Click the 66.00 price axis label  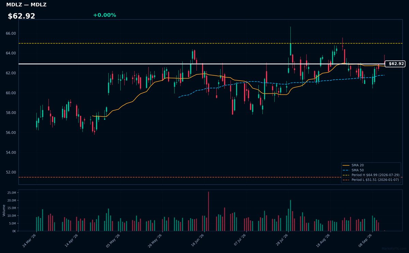11,33
